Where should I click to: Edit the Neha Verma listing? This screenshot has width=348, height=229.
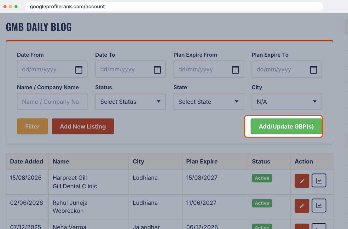302,226
